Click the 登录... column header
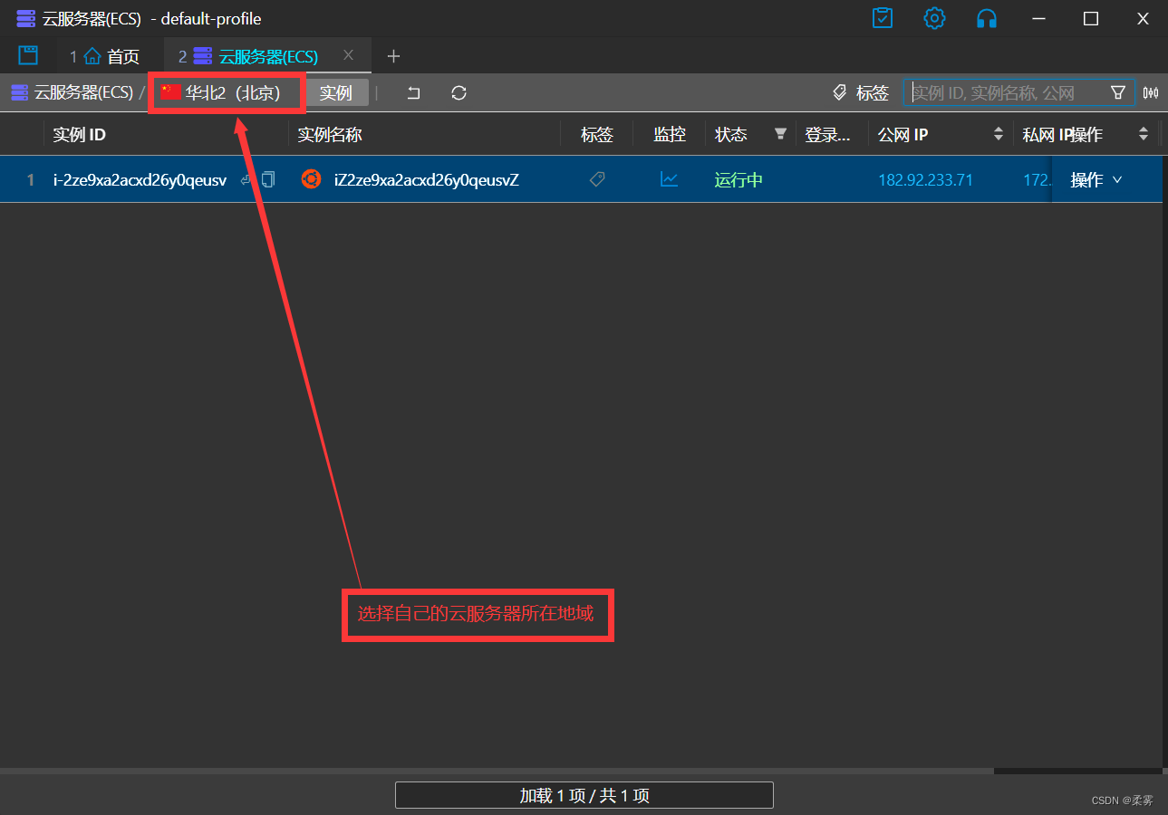The height and width of the screenshot is (815, 1168). [828, 134]
